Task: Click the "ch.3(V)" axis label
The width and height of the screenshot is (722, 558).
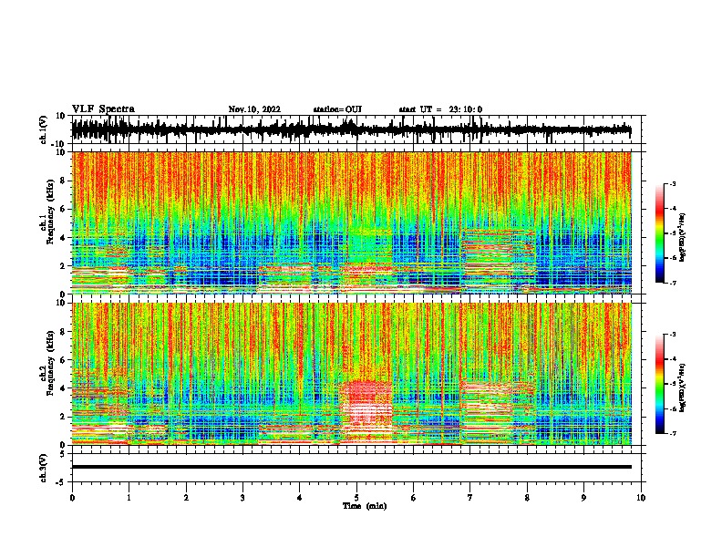Action: [x=44, y=468]
